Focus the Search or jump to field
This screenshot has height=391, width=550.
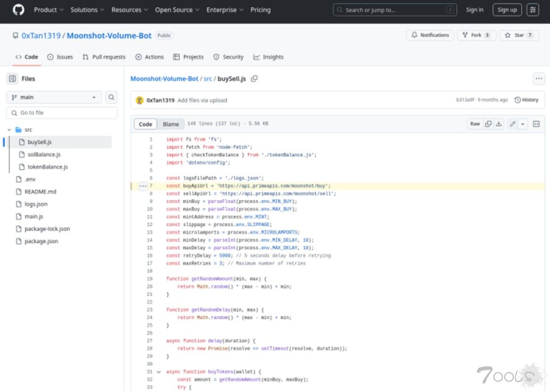394,10
